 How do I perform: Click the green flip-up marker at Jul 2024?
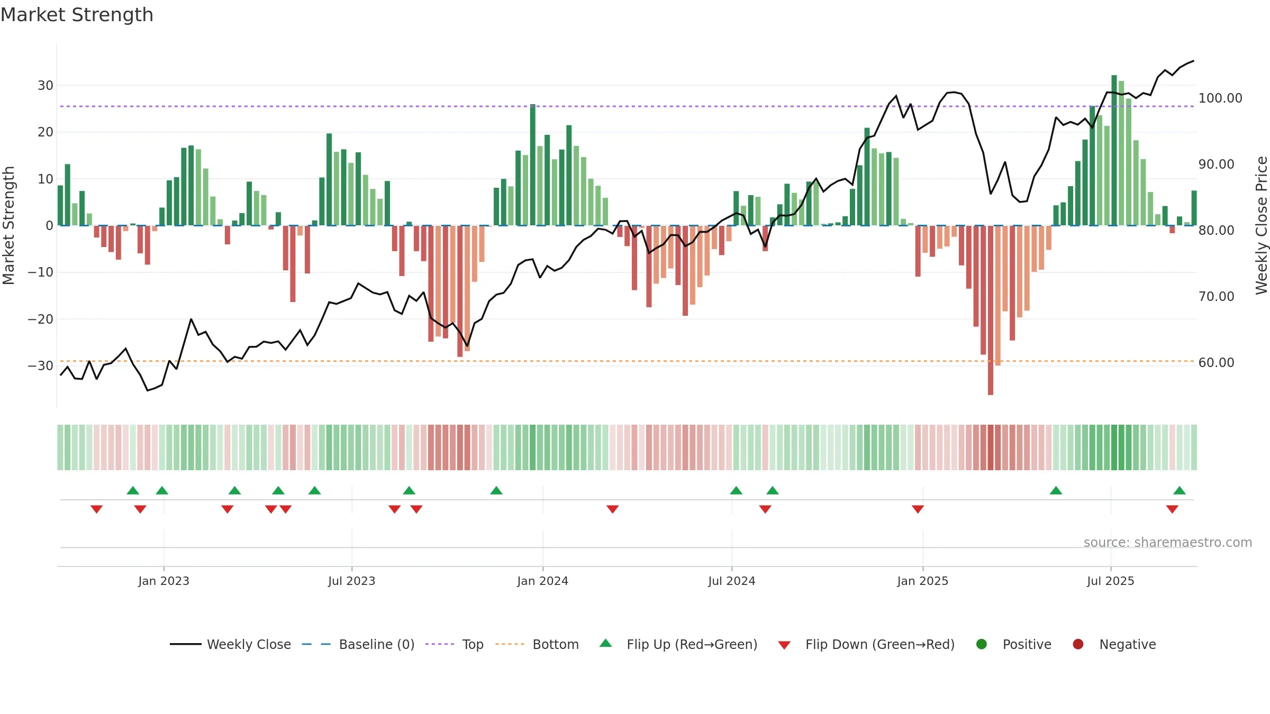tap(736, 490)
